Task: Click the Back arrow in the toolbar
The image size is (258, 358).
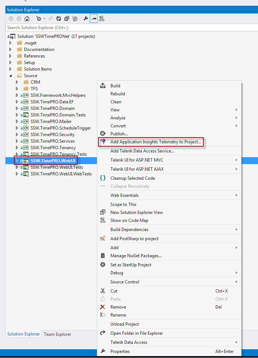Action: (x=11, y=19)
